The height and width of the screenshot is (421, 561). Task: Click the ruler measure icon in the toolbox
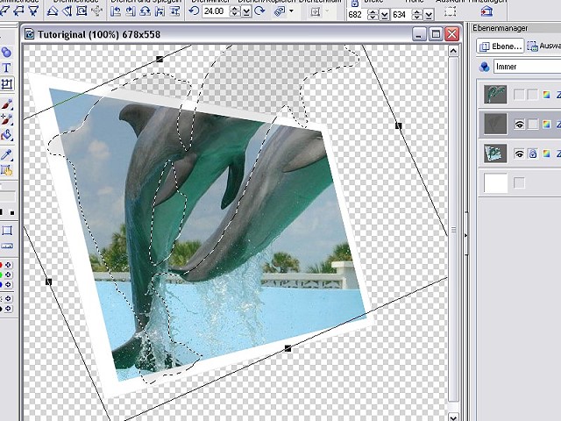click(x=7, y=246)
